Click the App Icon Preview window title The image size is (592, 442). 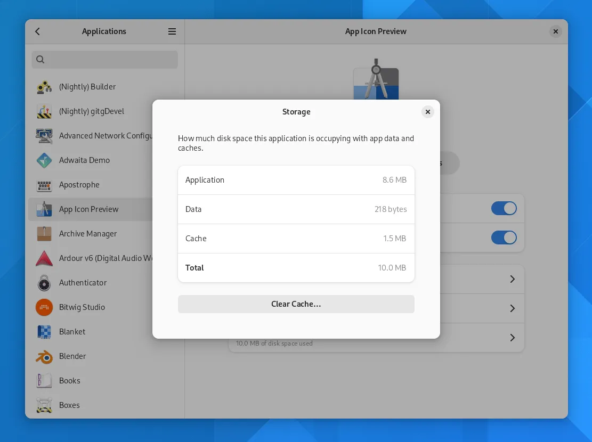tap(376, 31)
